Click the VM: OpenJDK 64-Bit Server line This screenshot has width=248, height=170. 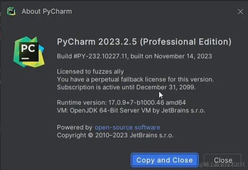(x=131, y=110)
